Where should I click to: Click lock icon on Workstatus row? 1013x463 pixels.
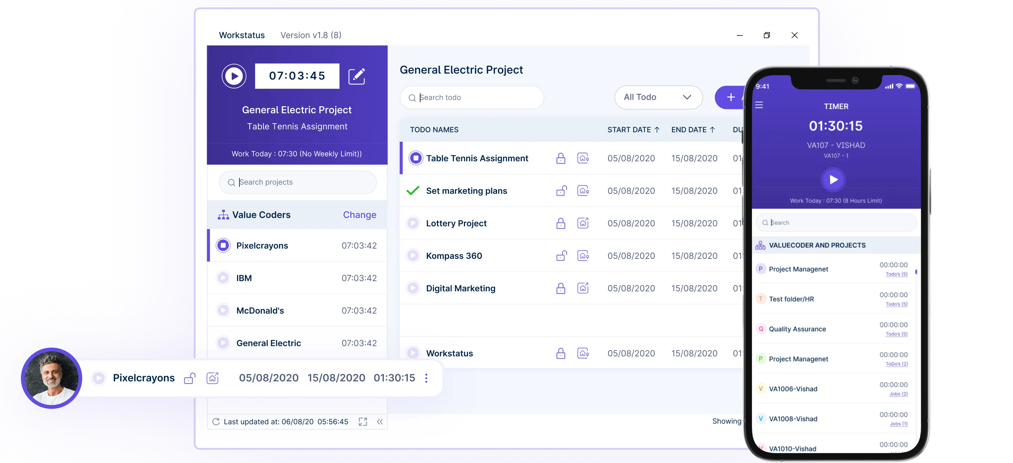pyautogui.click(x=561, y=353)
